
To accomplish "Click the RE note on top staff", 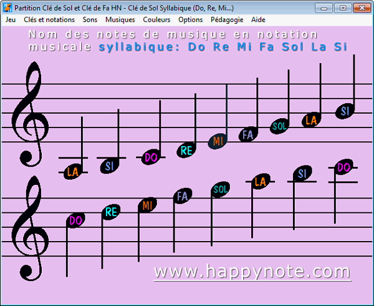I will pos(186,151).
